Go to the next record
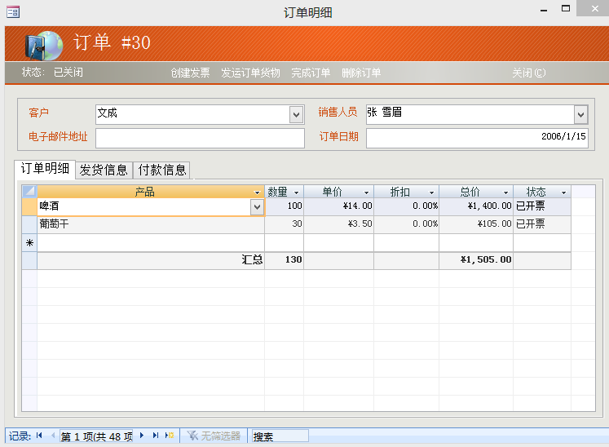The height and width of the screenshot is (447, 609). (142, 436)
